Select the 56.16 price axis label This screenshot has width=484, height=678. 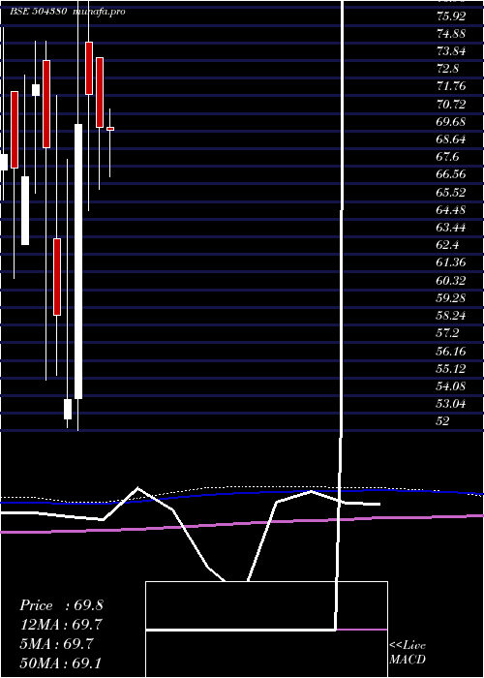(451, 351)
